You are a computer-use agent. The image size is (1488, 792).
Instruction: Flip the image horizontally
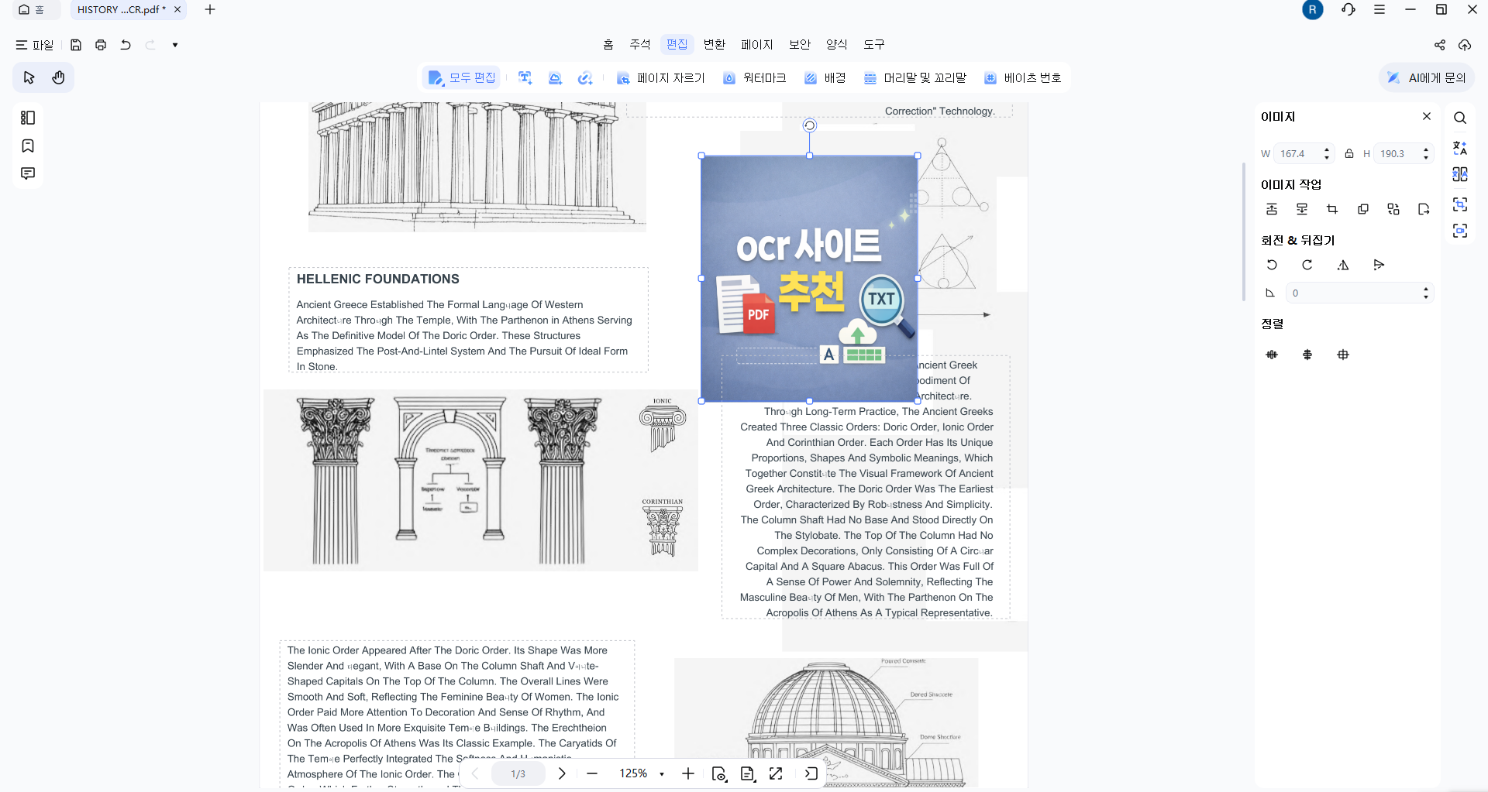(1343, 265)
